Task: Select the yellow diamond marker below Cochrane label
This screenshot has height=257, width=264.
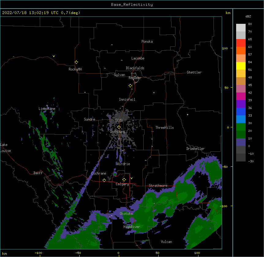Action: 104,180
